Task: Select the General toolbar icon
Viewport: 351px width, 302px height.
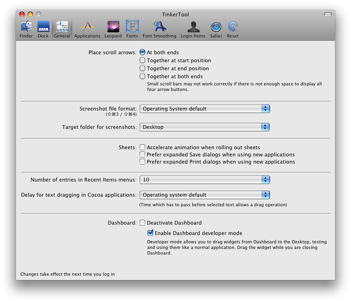Action: pos(62,30)
